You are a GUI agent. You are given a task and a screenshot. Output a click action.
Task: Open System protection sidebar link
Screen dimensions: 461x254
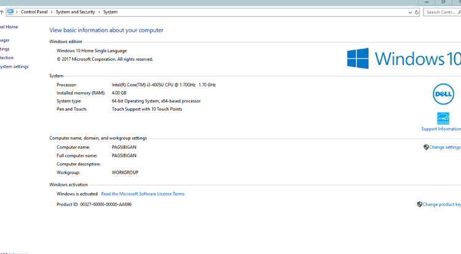pos(6,58)
